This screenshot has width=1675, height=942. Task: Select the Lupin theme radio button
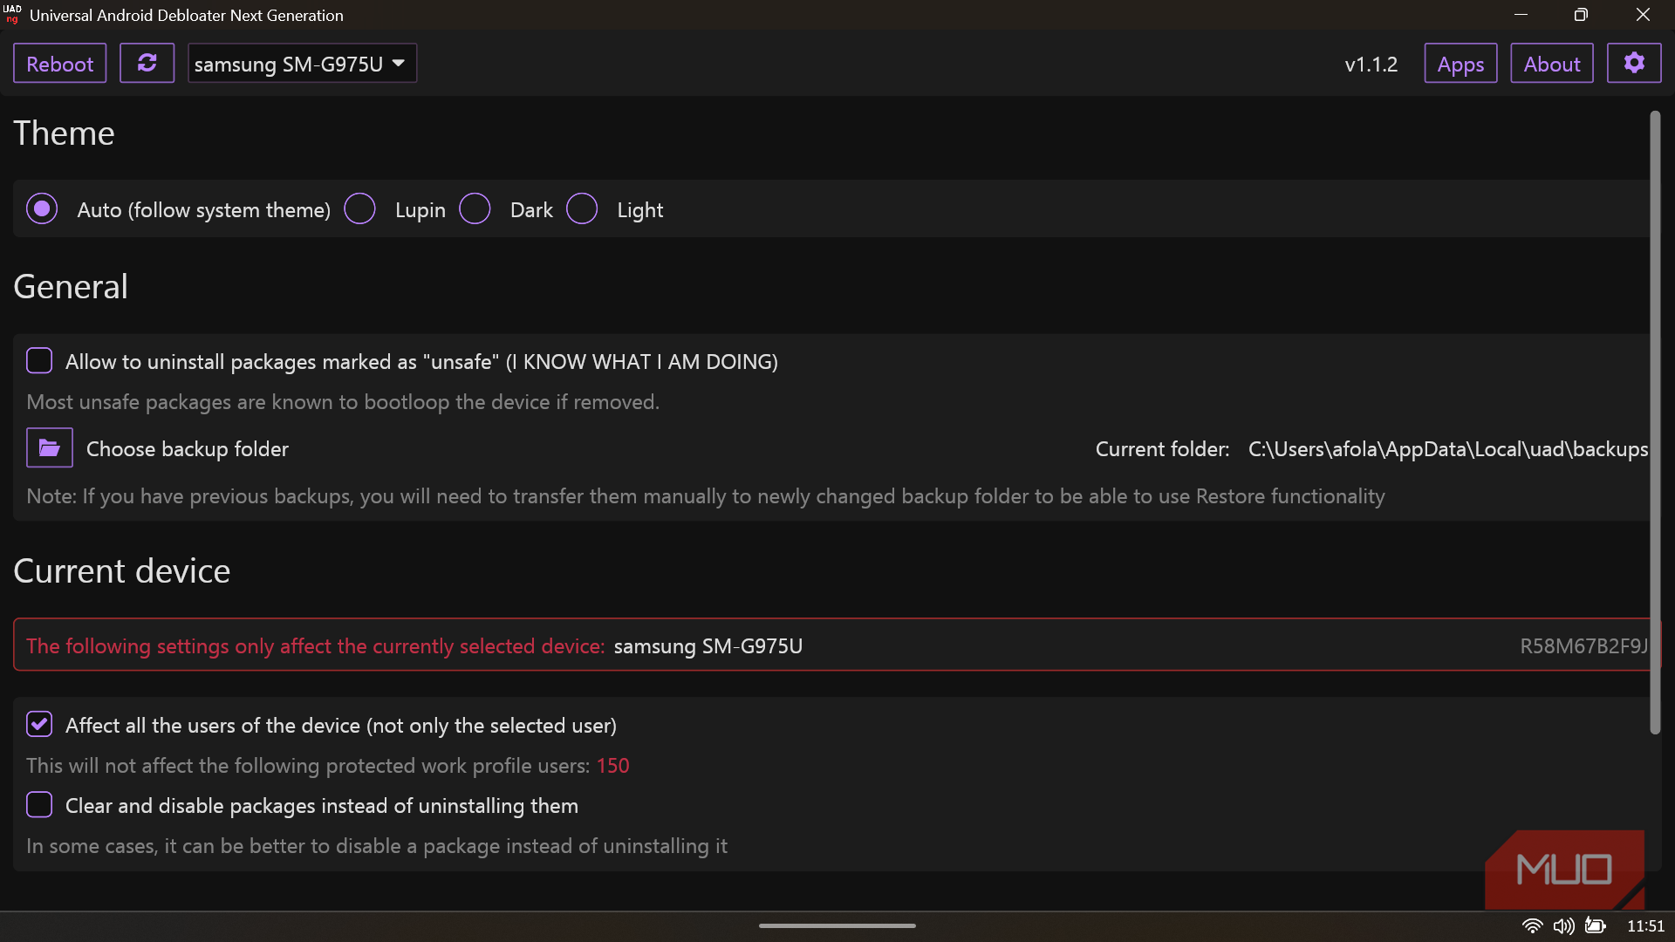(359, 208)
